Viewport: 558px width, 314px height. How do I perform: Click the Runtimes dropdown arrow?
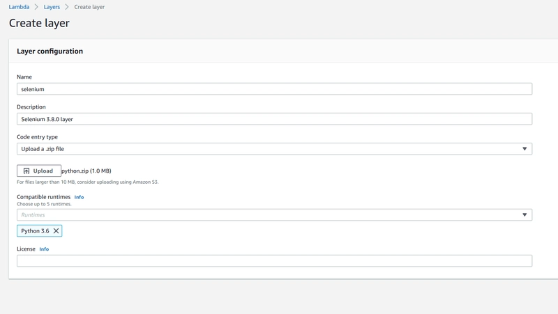pyautogui.click(x=525, y=215)
